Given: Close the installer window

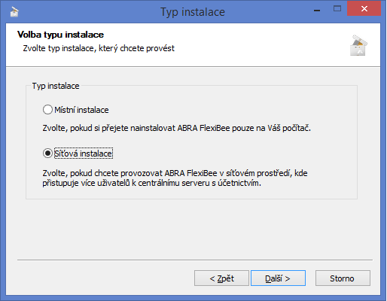Looking at the screenshot, I should [x=364, y=9].
